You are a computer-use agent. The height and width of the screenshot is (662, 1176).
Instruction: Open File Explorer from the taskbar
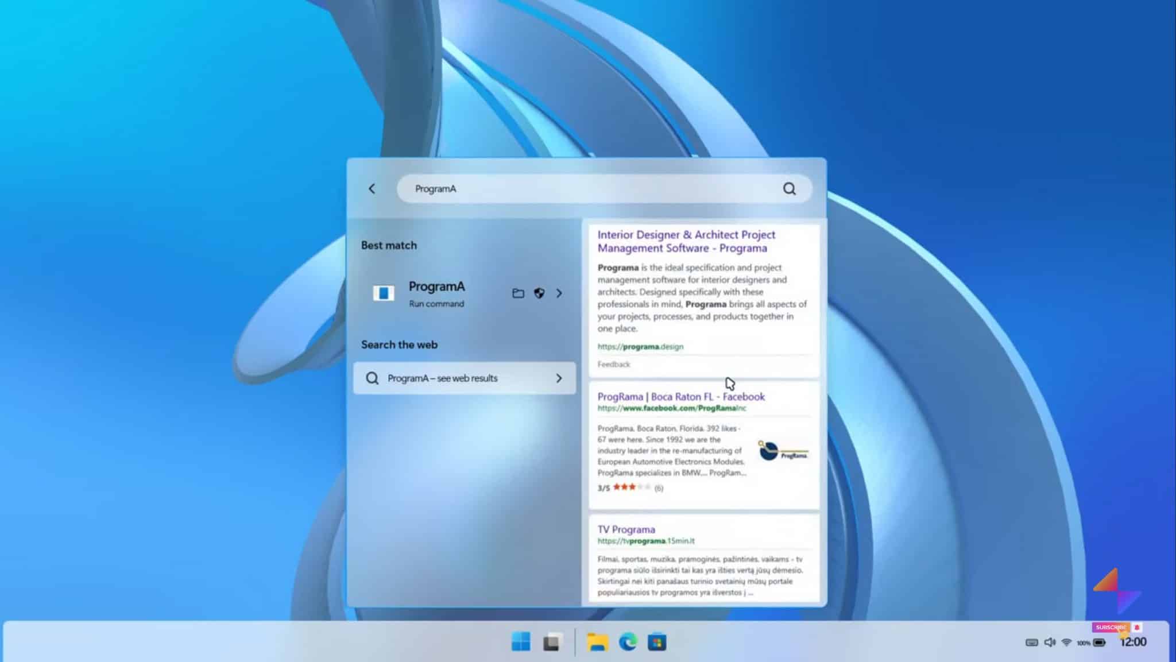point(597,641)
